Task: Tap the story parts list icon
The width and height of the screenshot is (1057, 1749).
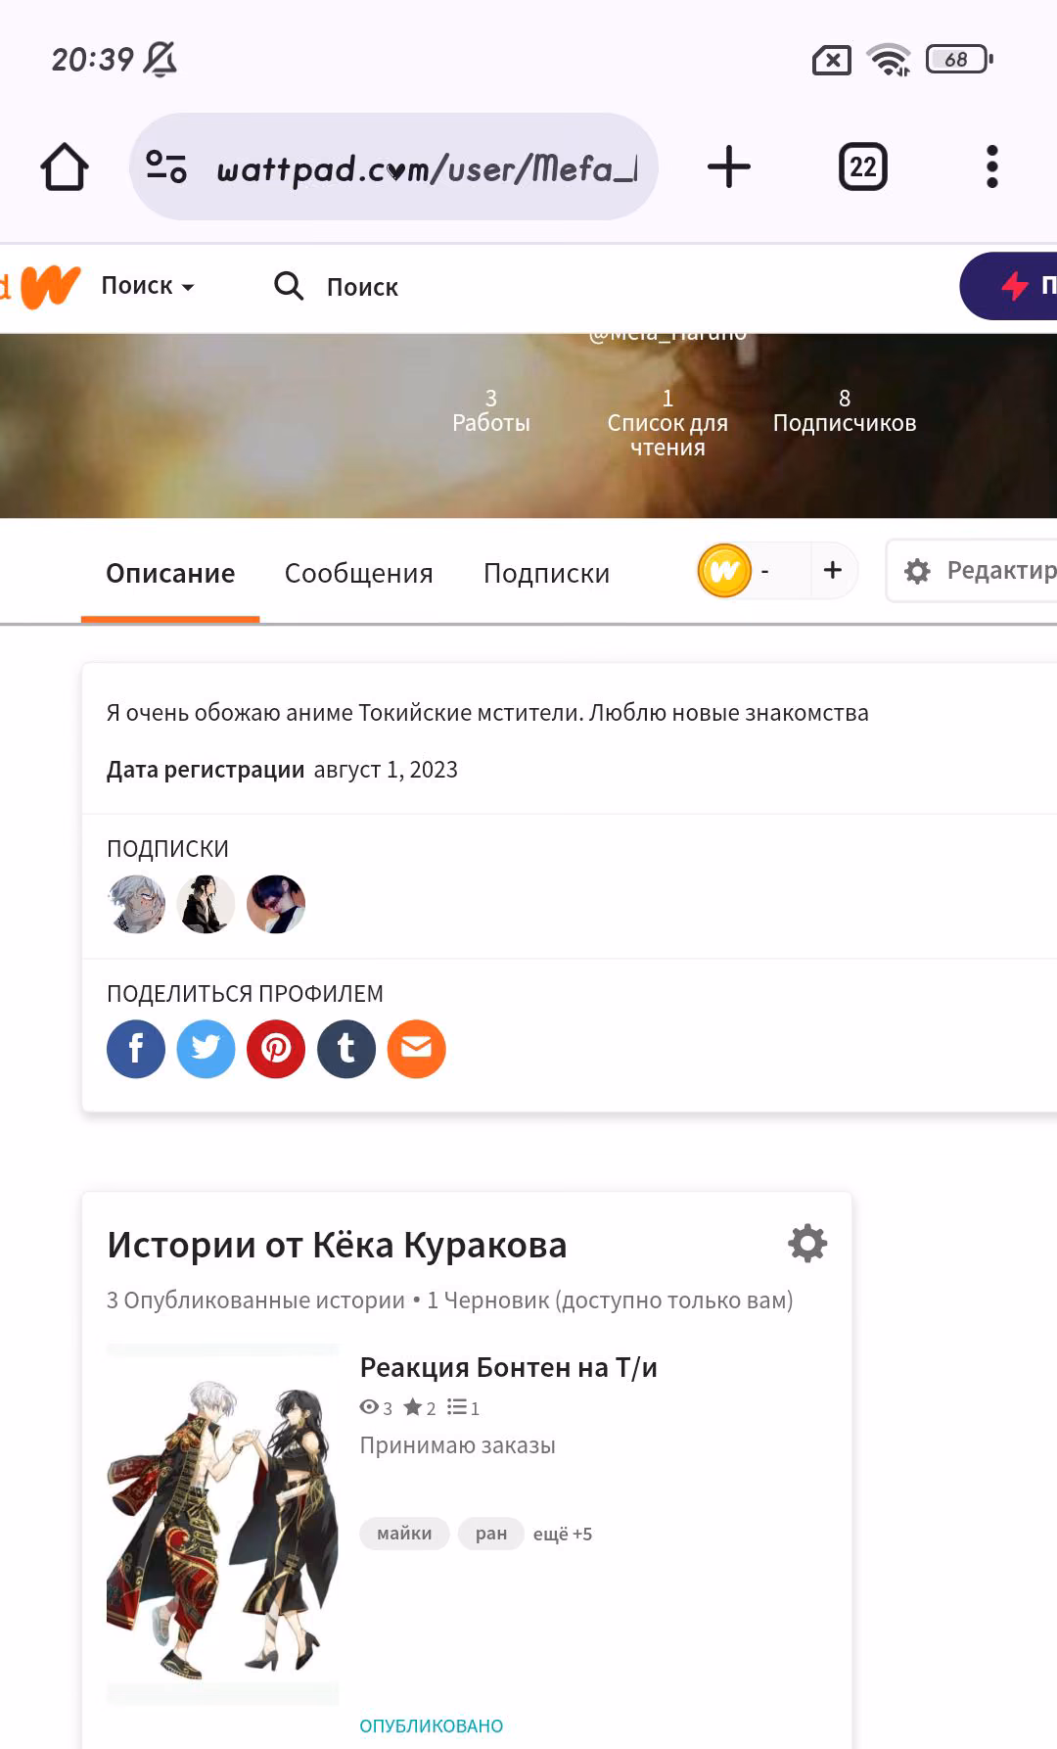Action: [x=457, y=1407]
